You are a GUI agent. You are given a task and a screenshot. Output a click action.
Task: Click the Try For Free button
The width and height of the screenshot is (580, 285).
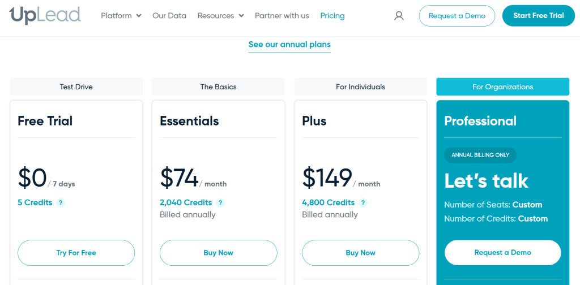click(76, 253)
